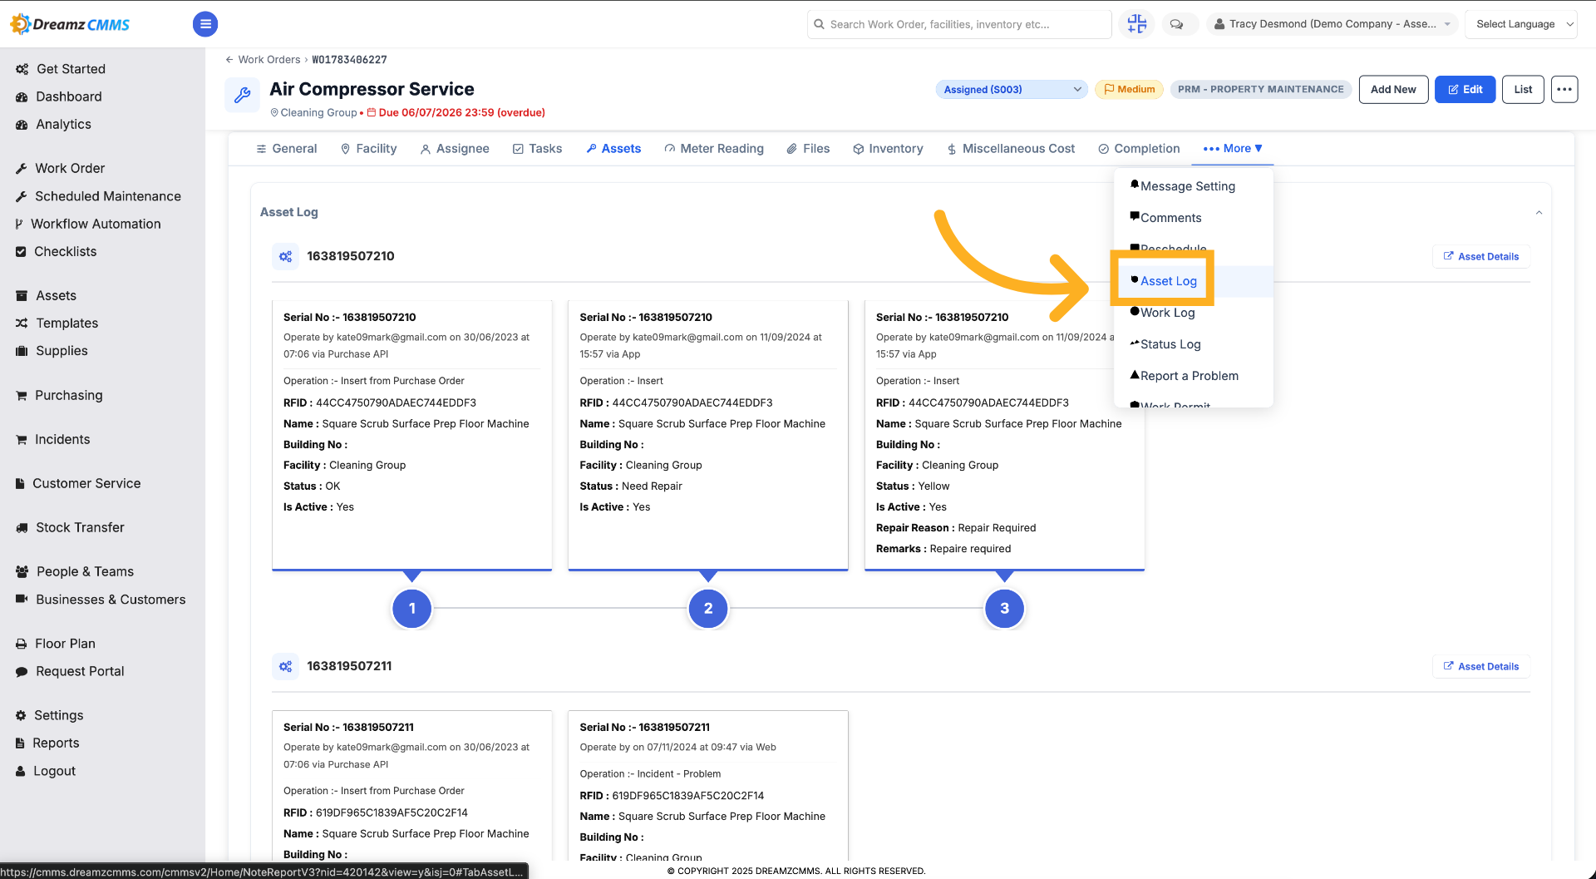Select Comments from the More menu

tap(1194, 218)
